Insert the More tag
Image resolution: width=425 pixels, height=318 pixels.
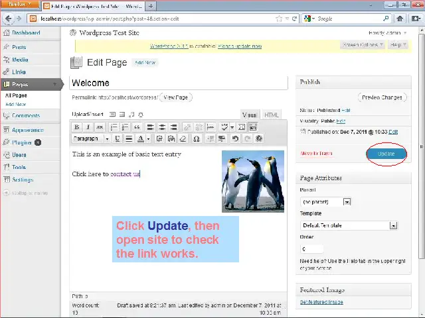point(211,127)
